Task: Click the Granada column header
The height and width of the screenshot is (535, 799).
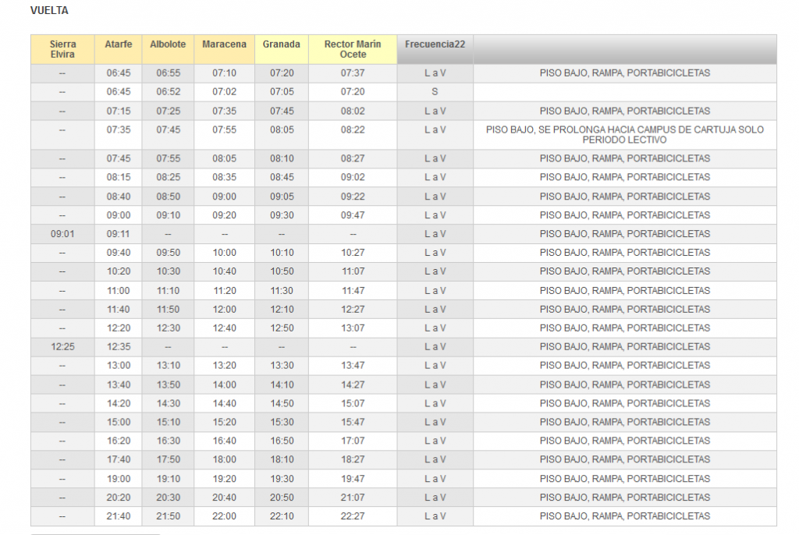Action: click(281, 44)
